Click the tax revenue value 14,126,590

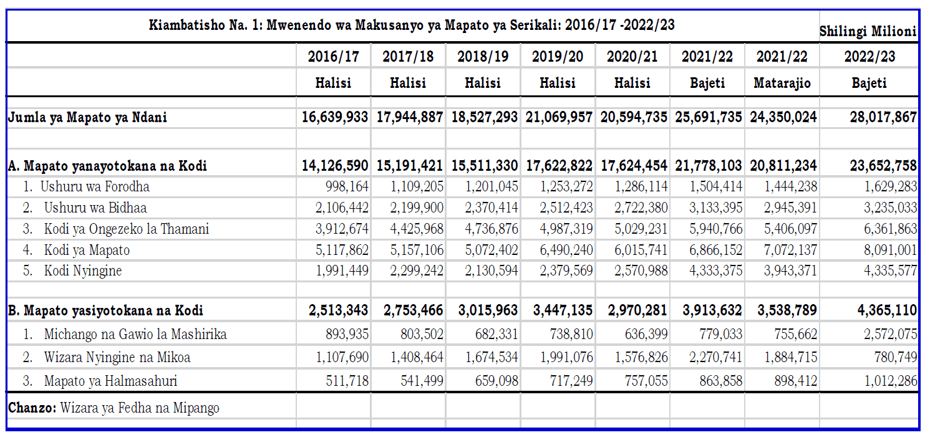335,166
